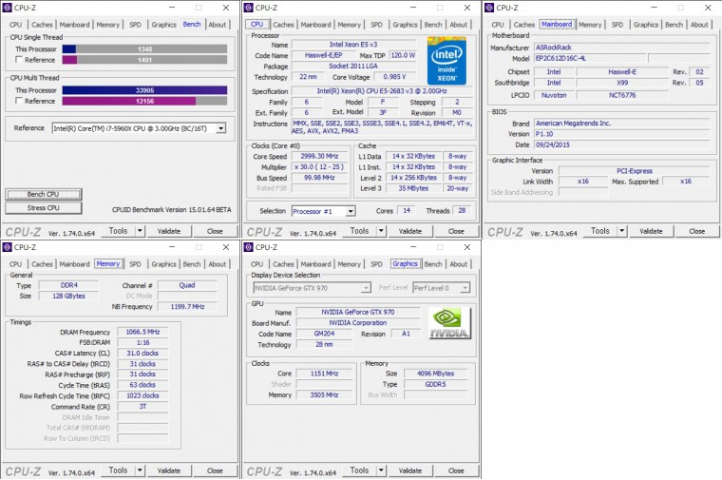Screen dimensions: 722x480
Task: Click This Processor single thread bar 1348
Action: coord(144,48)
